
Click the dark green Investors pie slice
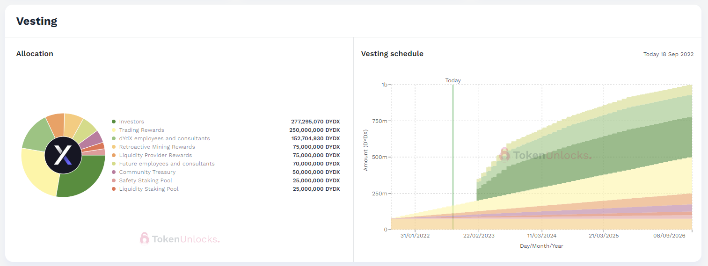pyautogui.click(x=84, y=178)
